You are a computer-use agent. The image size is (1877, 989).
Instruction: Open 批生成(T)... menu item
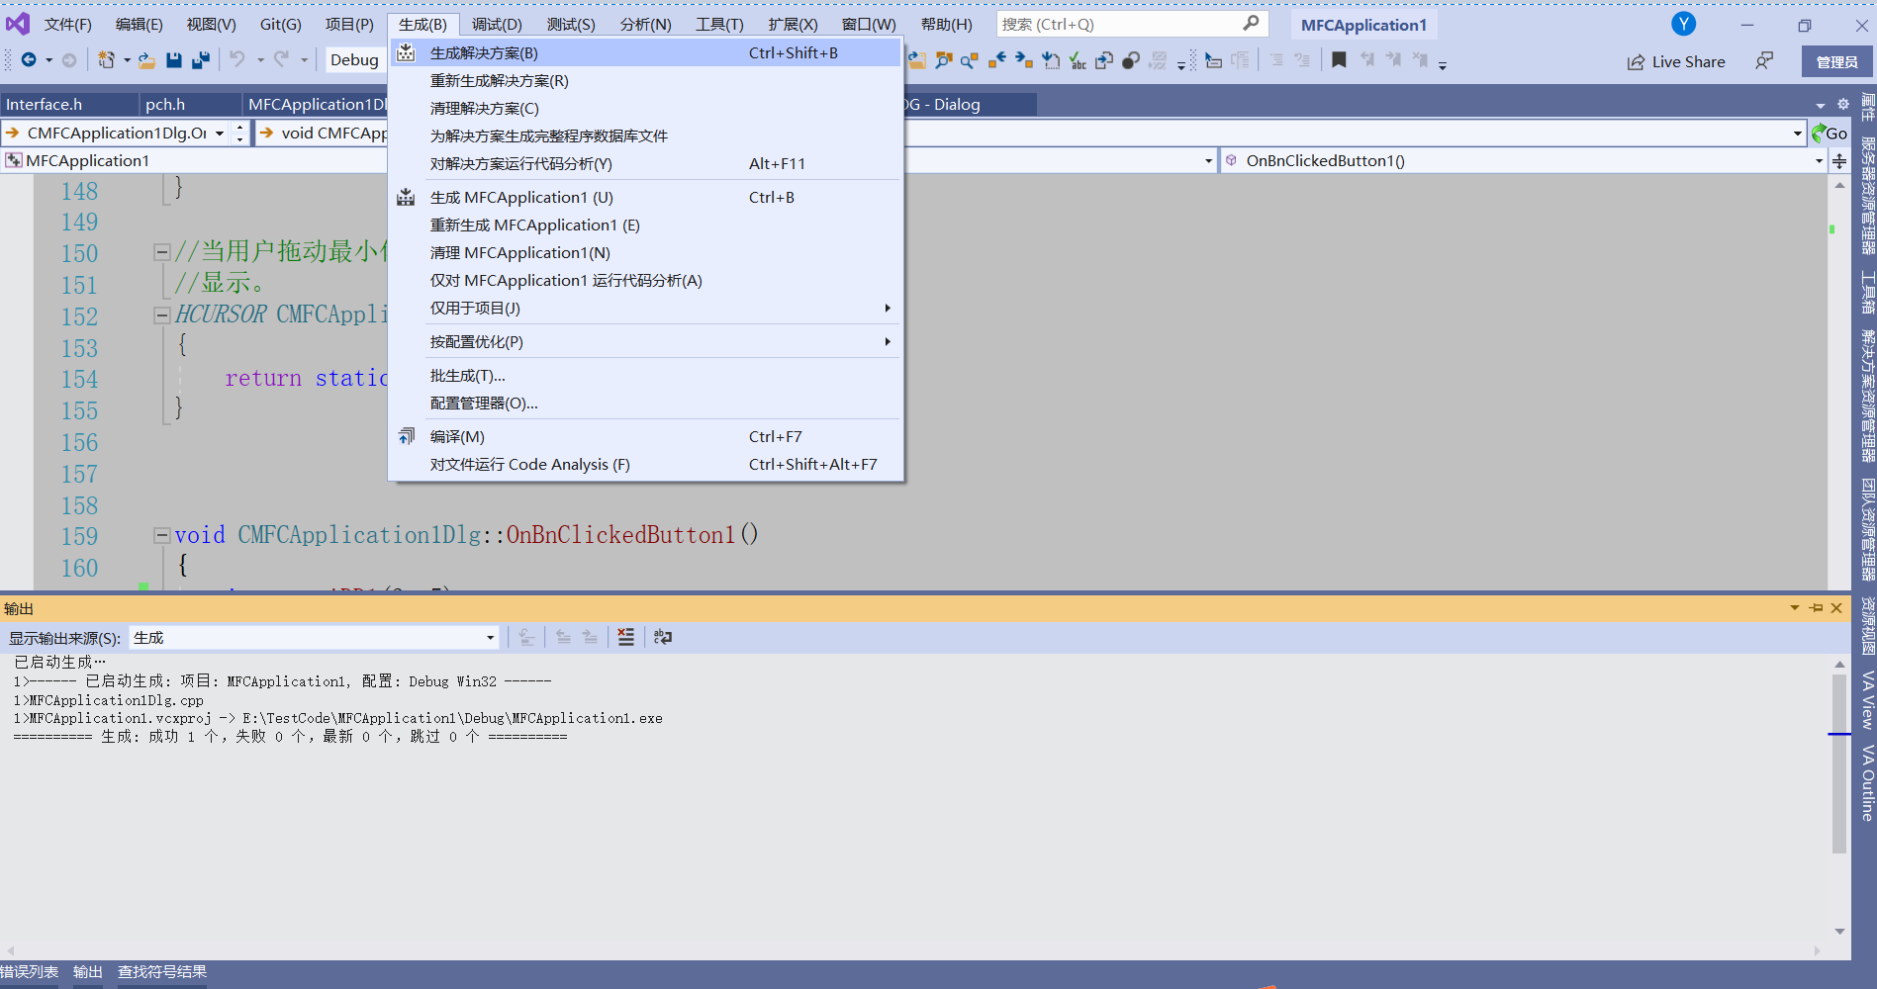pyautogui.click(x=645, y=376)
